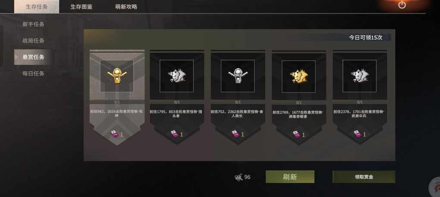Select the silver 猎头者 bounty monster icon
The height and width of the screenshot is (197, 440).
pyautogui.click(x=176, y=76)
